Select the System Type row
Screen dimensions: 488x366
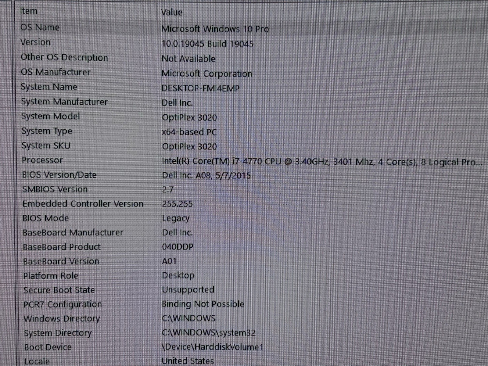coord(47,131)
